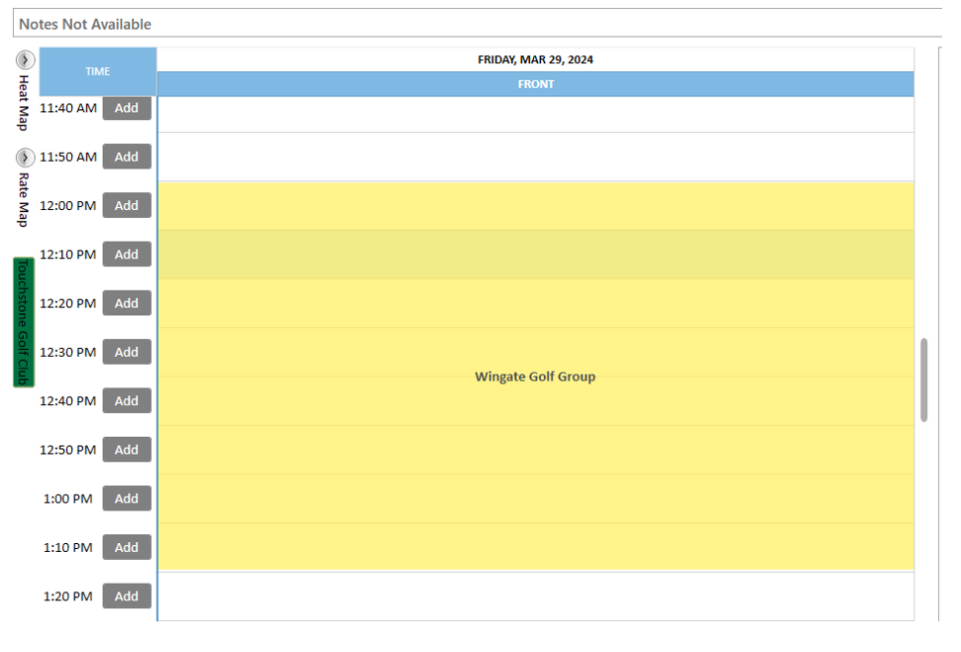Add a booking at 1:00 PM

pyautogui.click(x=127, y=498)
